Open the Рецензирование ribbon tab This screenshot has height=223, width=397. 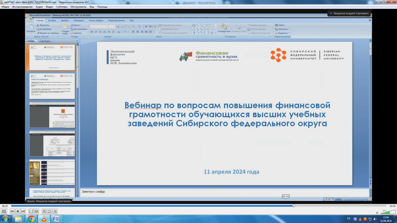point(116,21)
